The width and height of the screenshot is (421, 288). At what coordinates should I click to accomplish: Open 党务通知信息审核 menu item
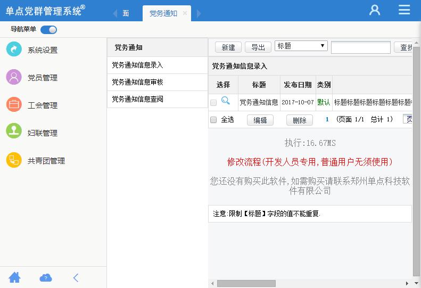(x=158, y=82)
